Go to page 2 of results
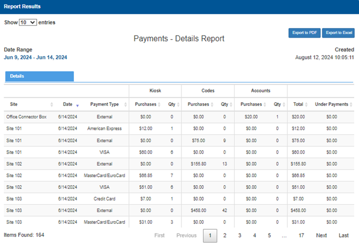The image size is (359, 245). [225, 236]
